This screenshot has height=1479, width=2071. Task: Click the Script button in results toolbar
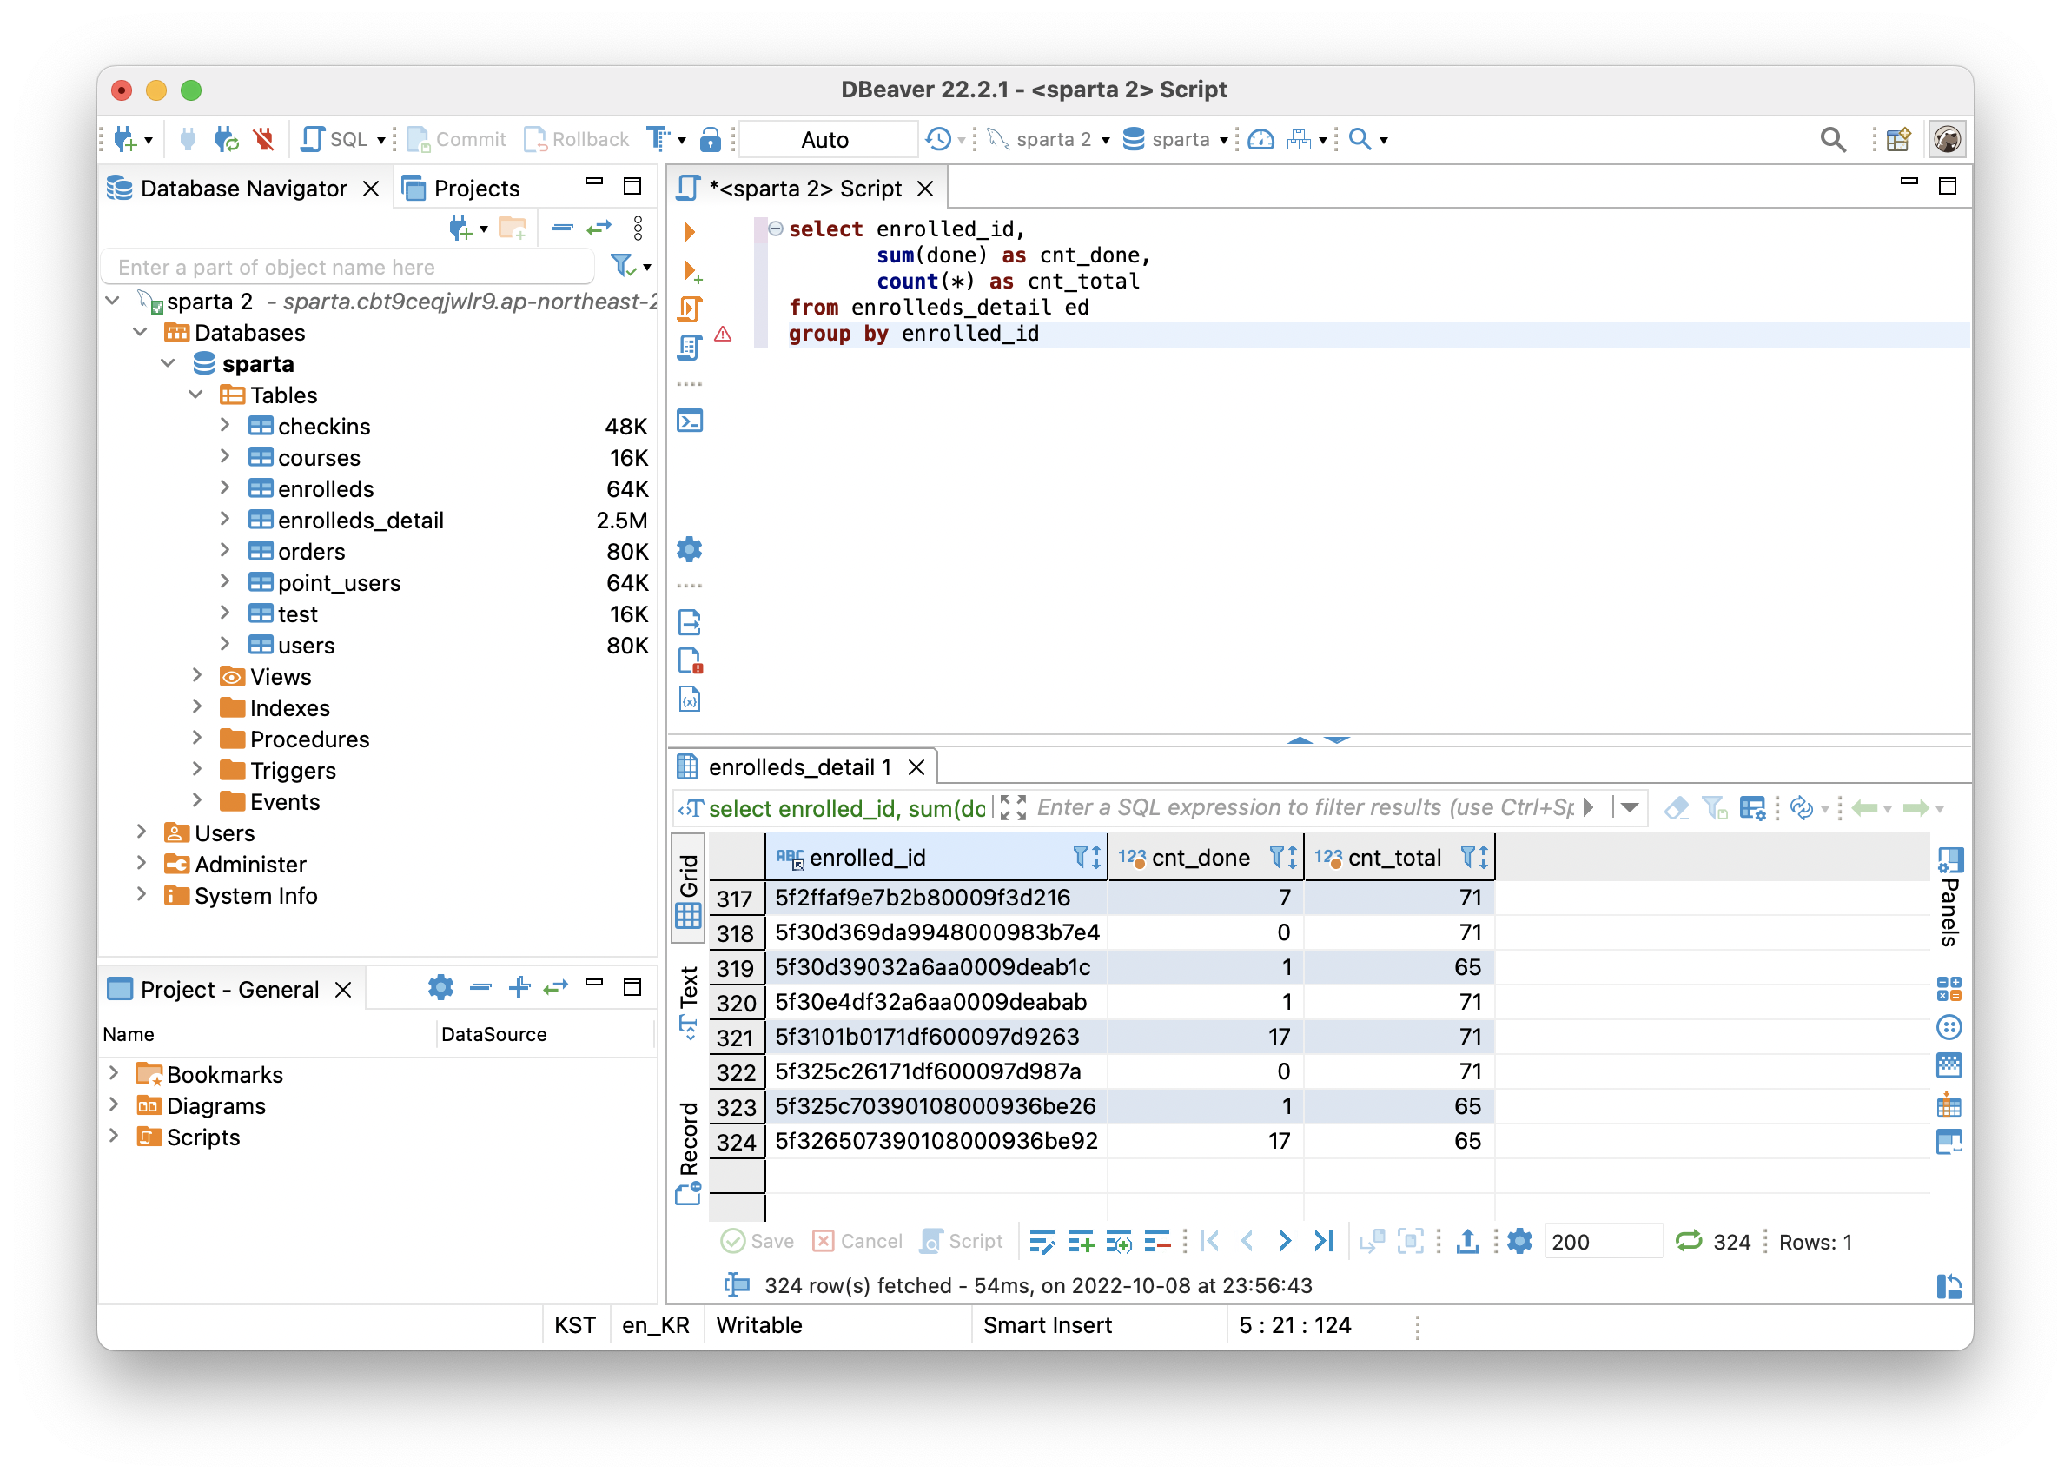963,1241
